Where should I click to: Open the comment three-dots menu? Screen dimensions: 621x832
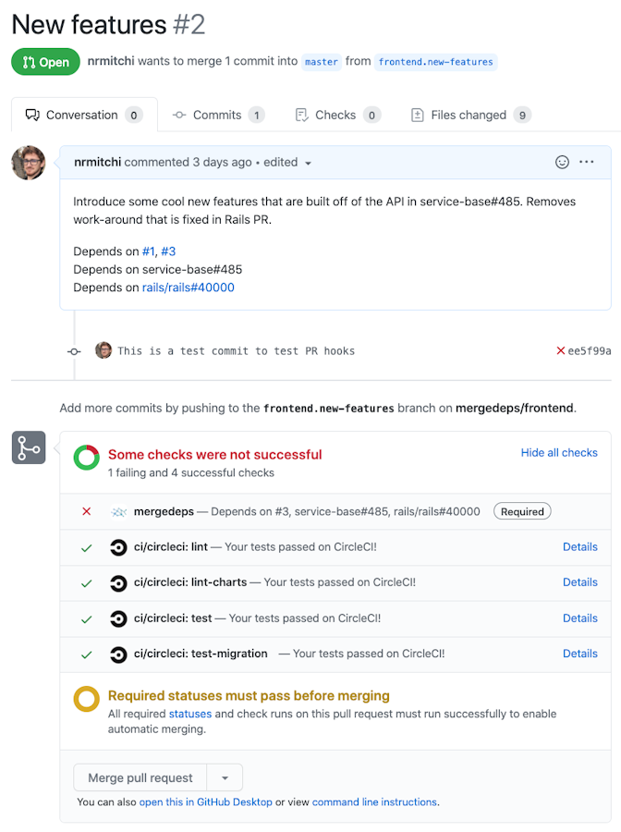pyautogui.click(x=587, y=162)
